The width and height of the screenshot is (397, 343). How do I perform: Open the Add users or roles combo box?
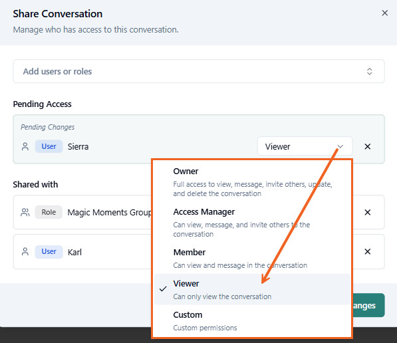[199, 71]
